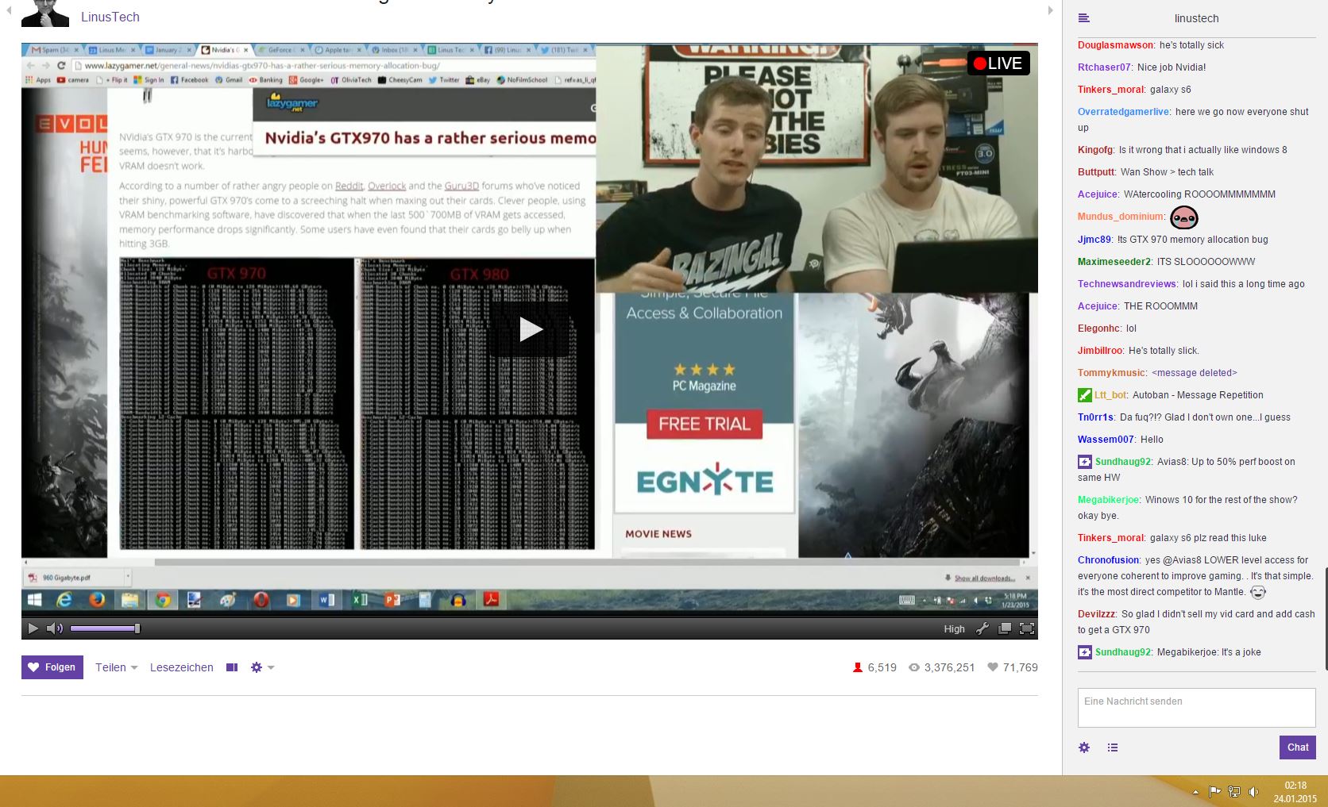Click Ltt_bot username in chat

click(x=1110, y=395)
